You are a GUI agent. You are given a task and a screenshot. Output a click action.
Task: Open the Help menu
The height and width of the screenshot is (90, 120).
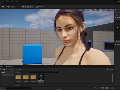coord(17,1)
